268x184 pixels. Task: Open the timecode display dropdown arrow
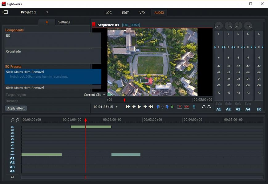pyautogui.click(x=116, y=107)
